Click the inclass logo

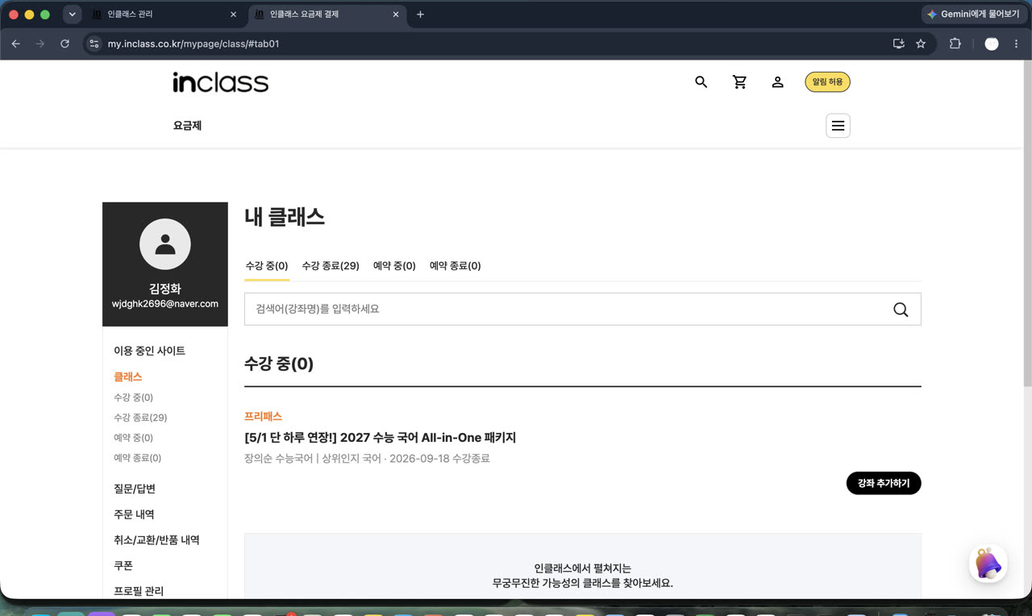[x=220, y=82]
